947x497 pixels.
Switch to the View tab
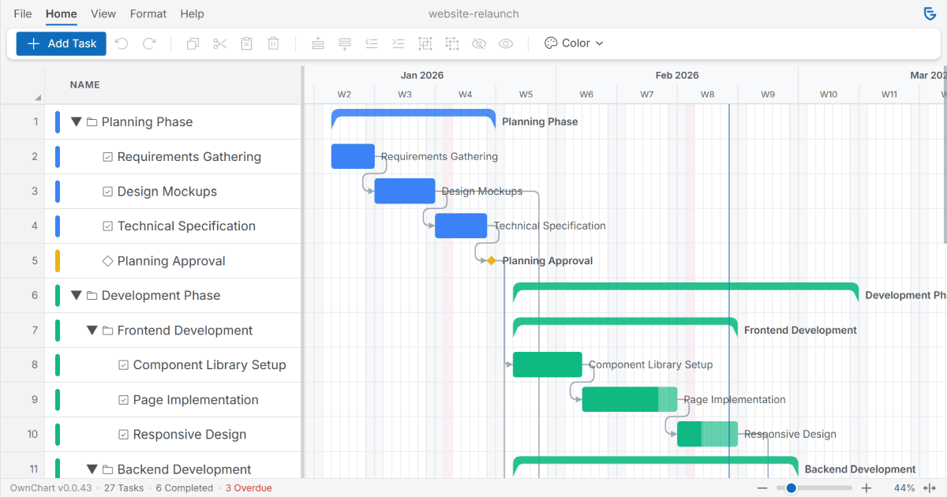point(103,13)
